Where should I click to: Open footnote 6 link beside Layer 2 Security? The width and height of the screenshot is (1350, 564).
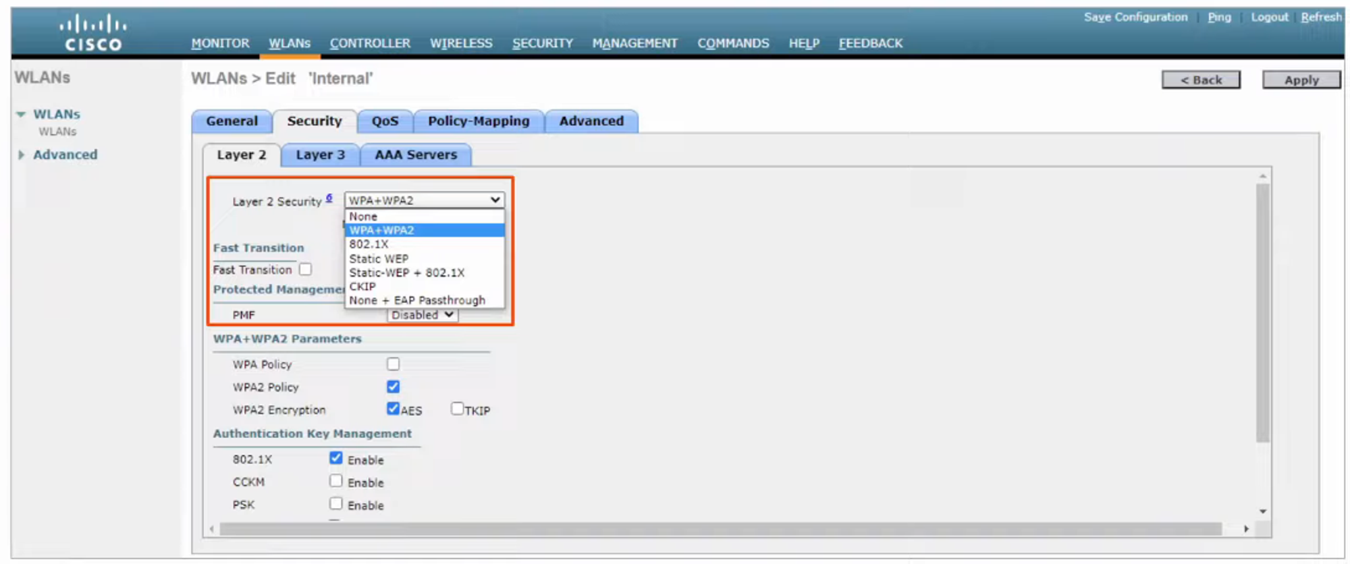(x=329, y=198)
